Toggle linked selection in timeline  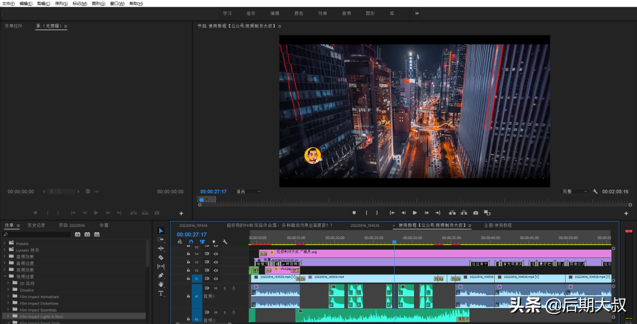pyautogui.click(x=202, y=242)
